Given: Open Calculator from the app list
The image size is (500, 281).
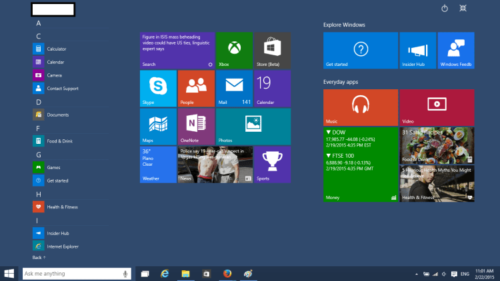Looking at the screenshot, I should [70, 49].
